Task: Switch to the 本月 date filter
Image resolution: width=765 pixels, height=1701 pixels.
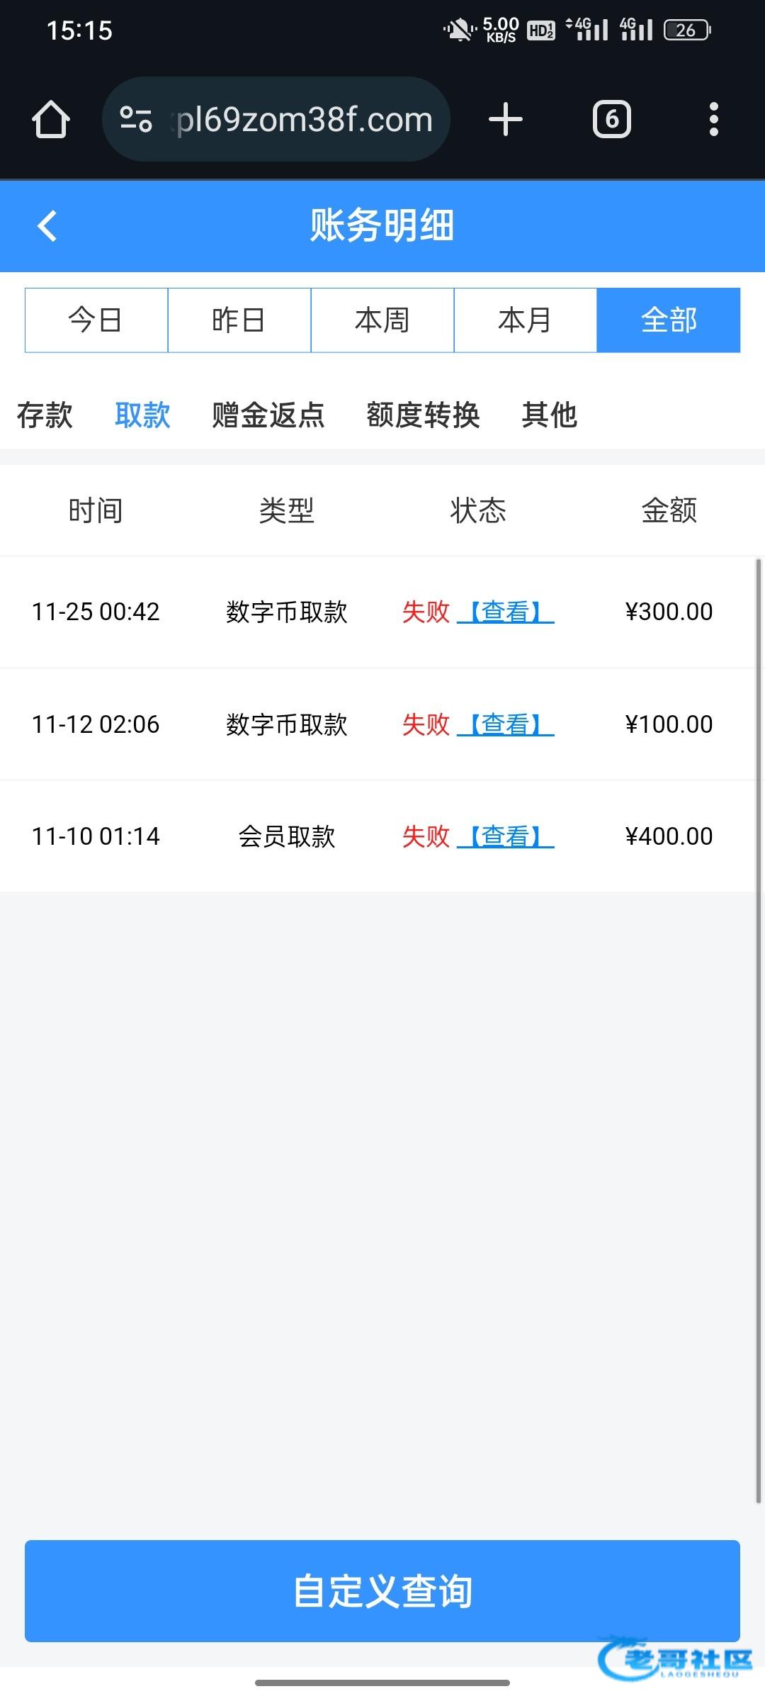Action: pyautogui.click(x=526, y=320)
